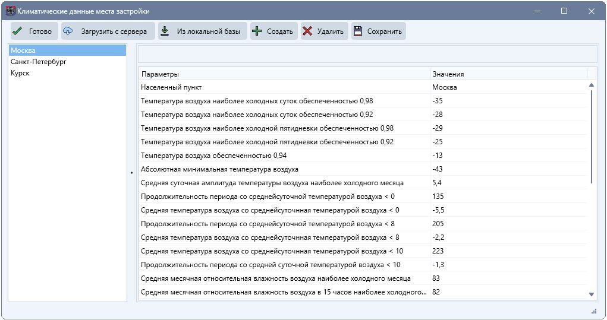607x320 pixels.
Task: Click the Параметры column header
Action: point(284,74)
